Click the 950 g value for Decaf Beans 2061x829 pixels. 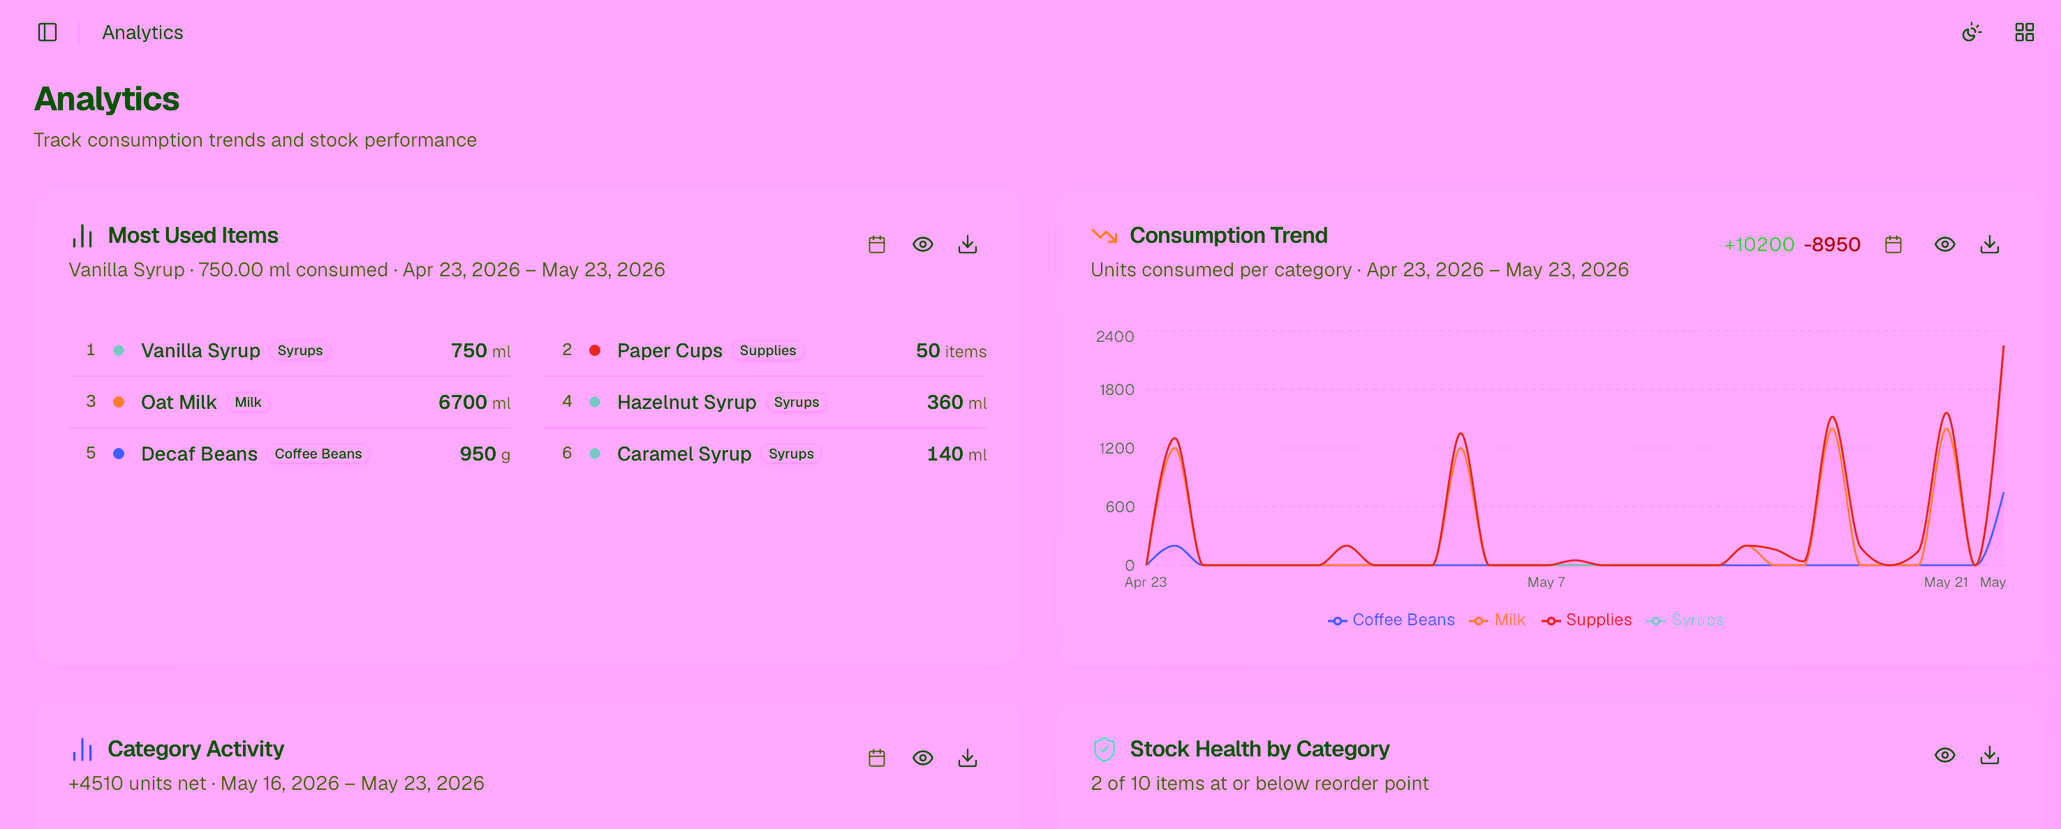pos(484,454)
